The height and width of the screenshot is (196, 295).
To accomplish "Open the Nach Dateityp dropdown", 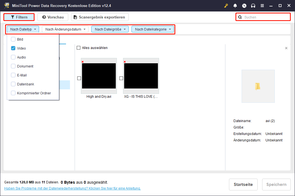I will pyautogui.click(x=23, y=29).
